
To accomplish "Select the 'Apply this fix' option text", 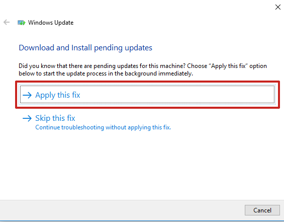I will pos(58,95).
